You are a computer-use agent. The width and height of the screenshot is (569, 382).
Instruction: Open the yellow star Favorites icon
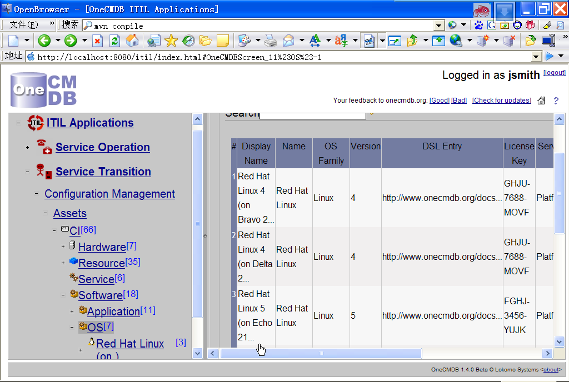tap(171, 41)
